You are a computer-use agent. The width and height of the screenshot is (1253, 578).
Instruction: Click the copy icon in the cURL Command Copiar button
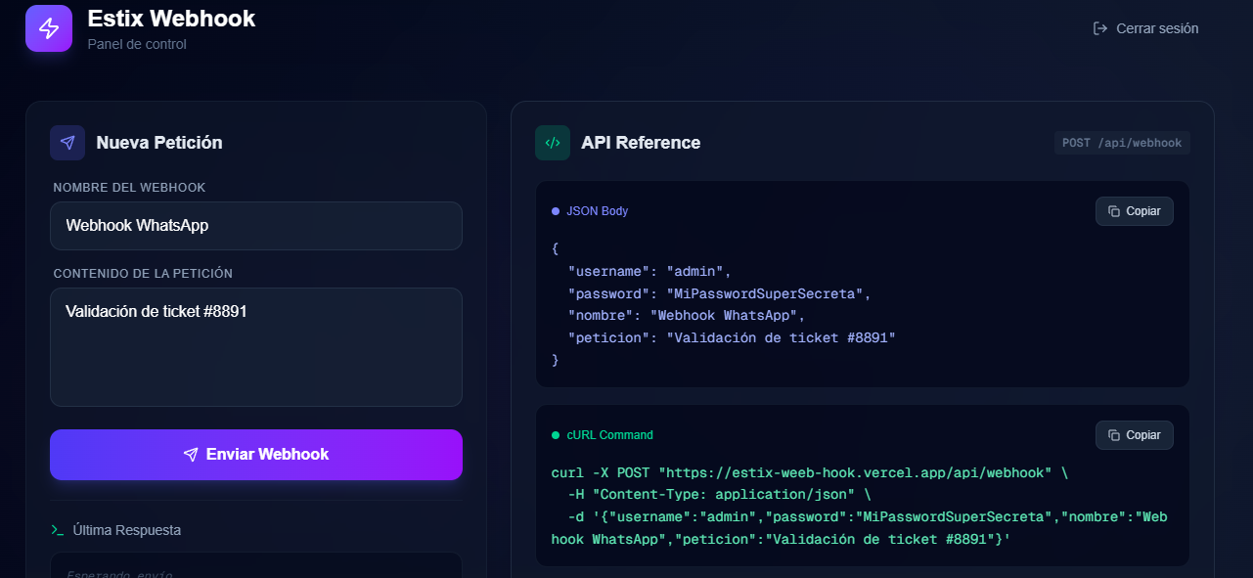click(x=1113, y=434)
